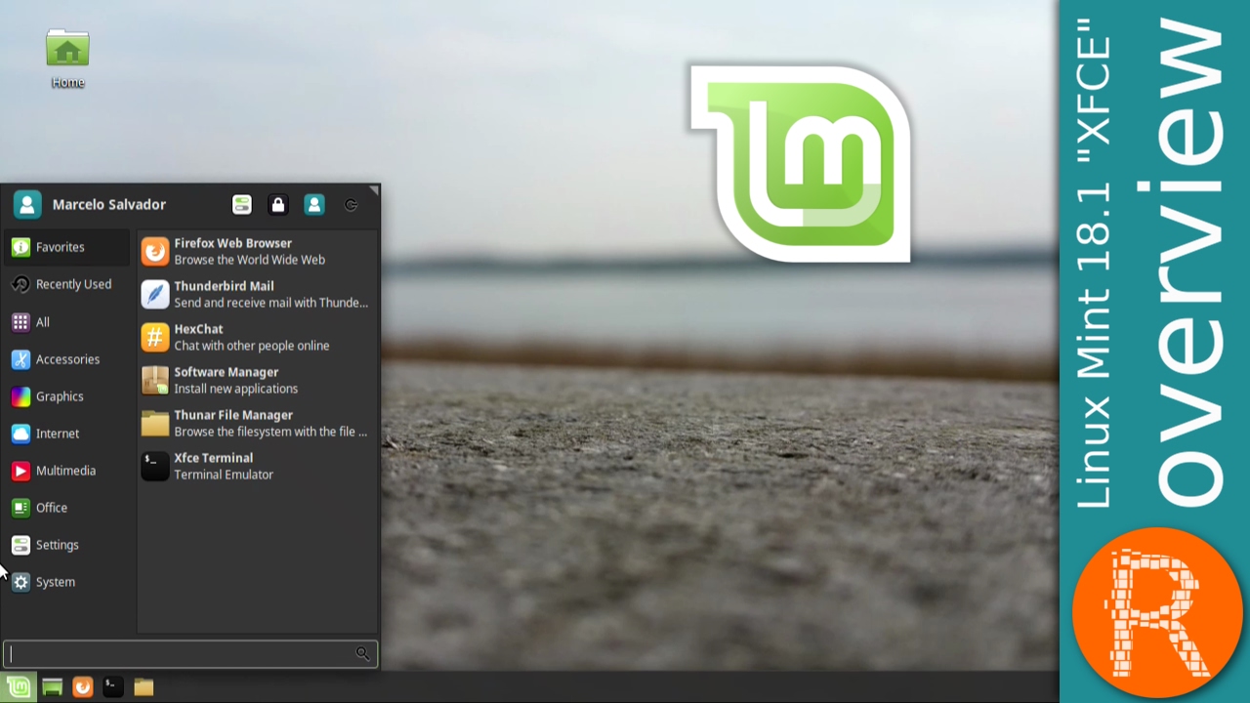The image size is (1250, 703).
Task: Open Thunar File Manager entry
Action: pyautogui.click(x=257, y=423)
